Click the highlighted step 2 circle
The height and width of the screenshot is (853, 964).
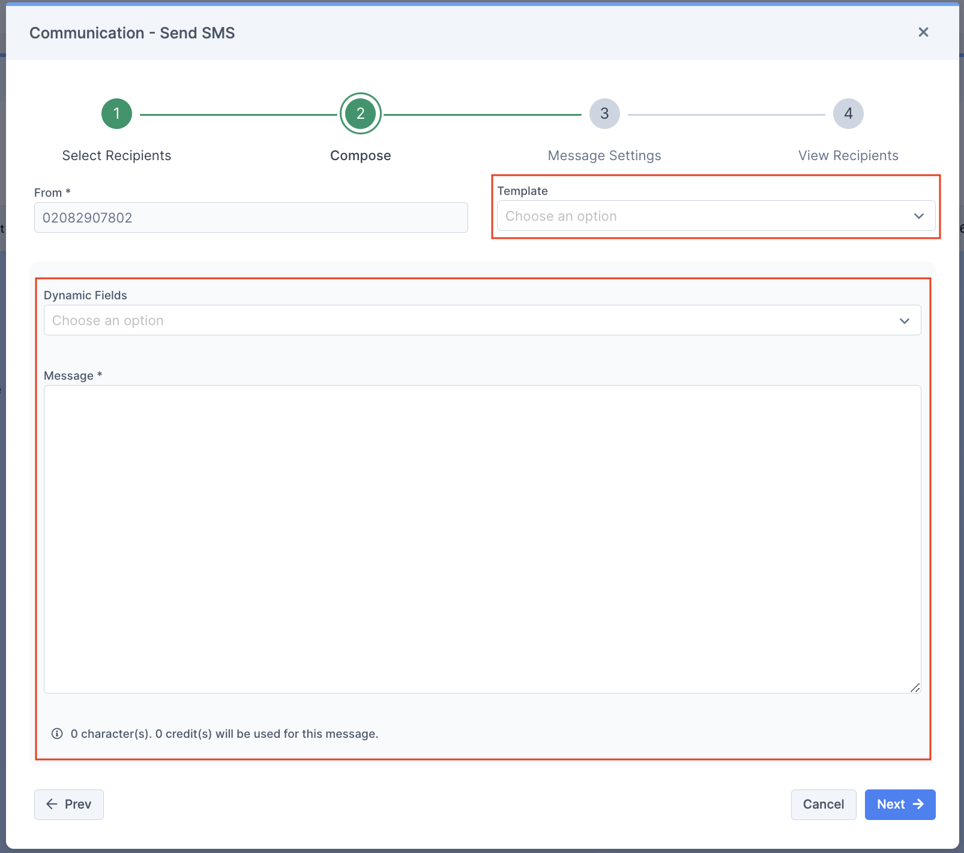tap(360, 113)
